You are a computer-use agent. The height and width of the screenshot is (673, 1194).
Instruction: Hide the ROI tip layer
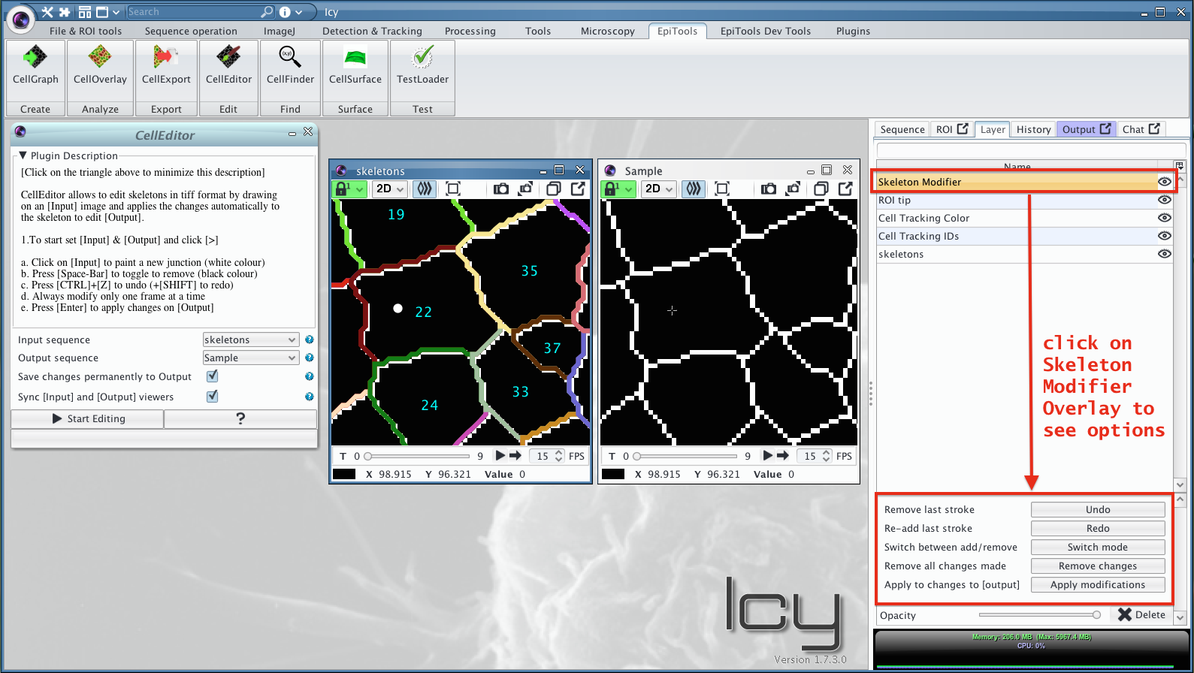tap(1164, 200)
